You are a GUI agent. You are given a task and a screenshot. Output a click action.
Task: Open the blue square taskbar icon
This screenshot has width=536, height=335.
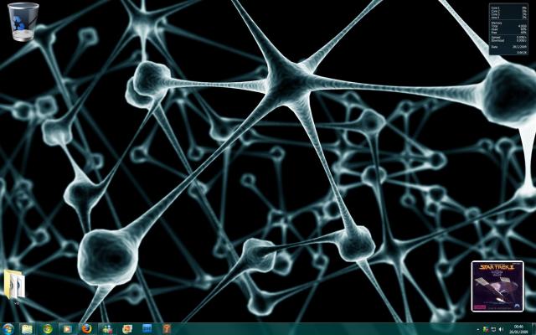147,329
